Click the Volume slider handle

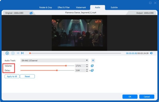66,66
